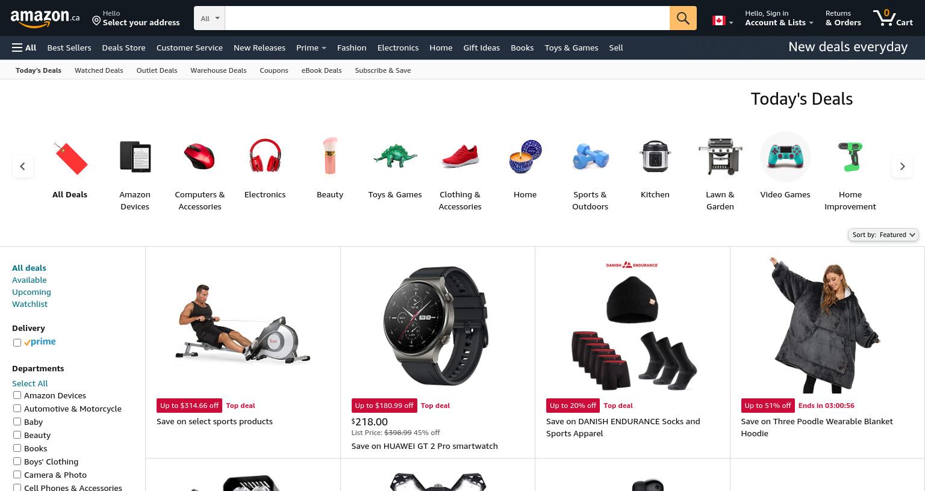Enable the Prime delivery checkbox

click(17, 342)
